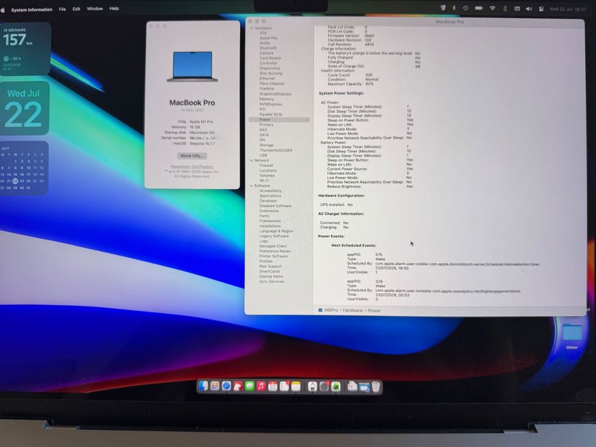Click the More Info... button
The width and height of the screenshot is (596, 447).
(x=192, y=156)
